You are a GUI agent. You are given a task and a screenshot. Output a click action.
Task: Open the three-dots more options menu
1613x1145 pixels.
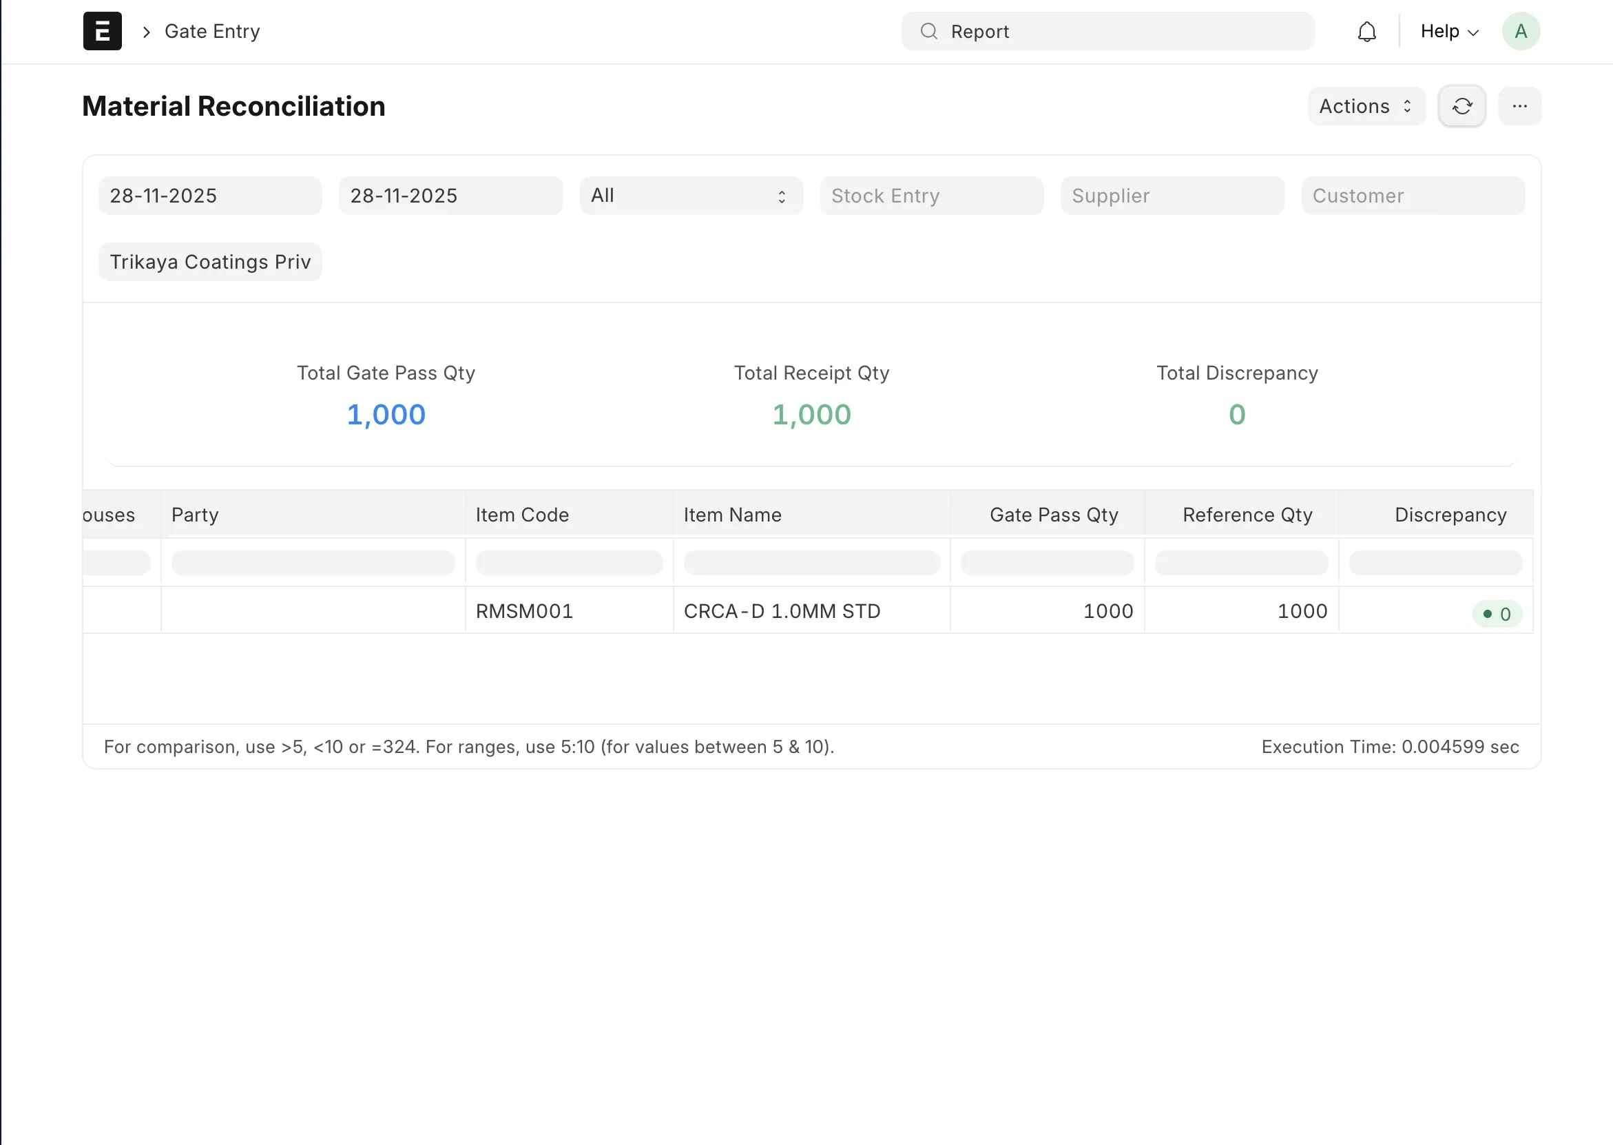[1519, 107]
